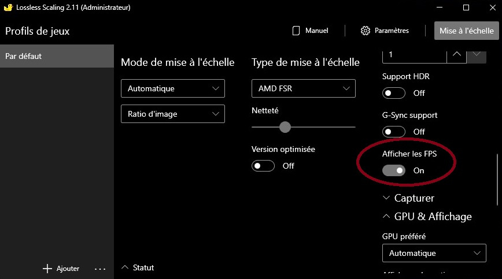This screenshot has width=502, height=279.
Task: Expand the Capturer section
Action: 386,198
